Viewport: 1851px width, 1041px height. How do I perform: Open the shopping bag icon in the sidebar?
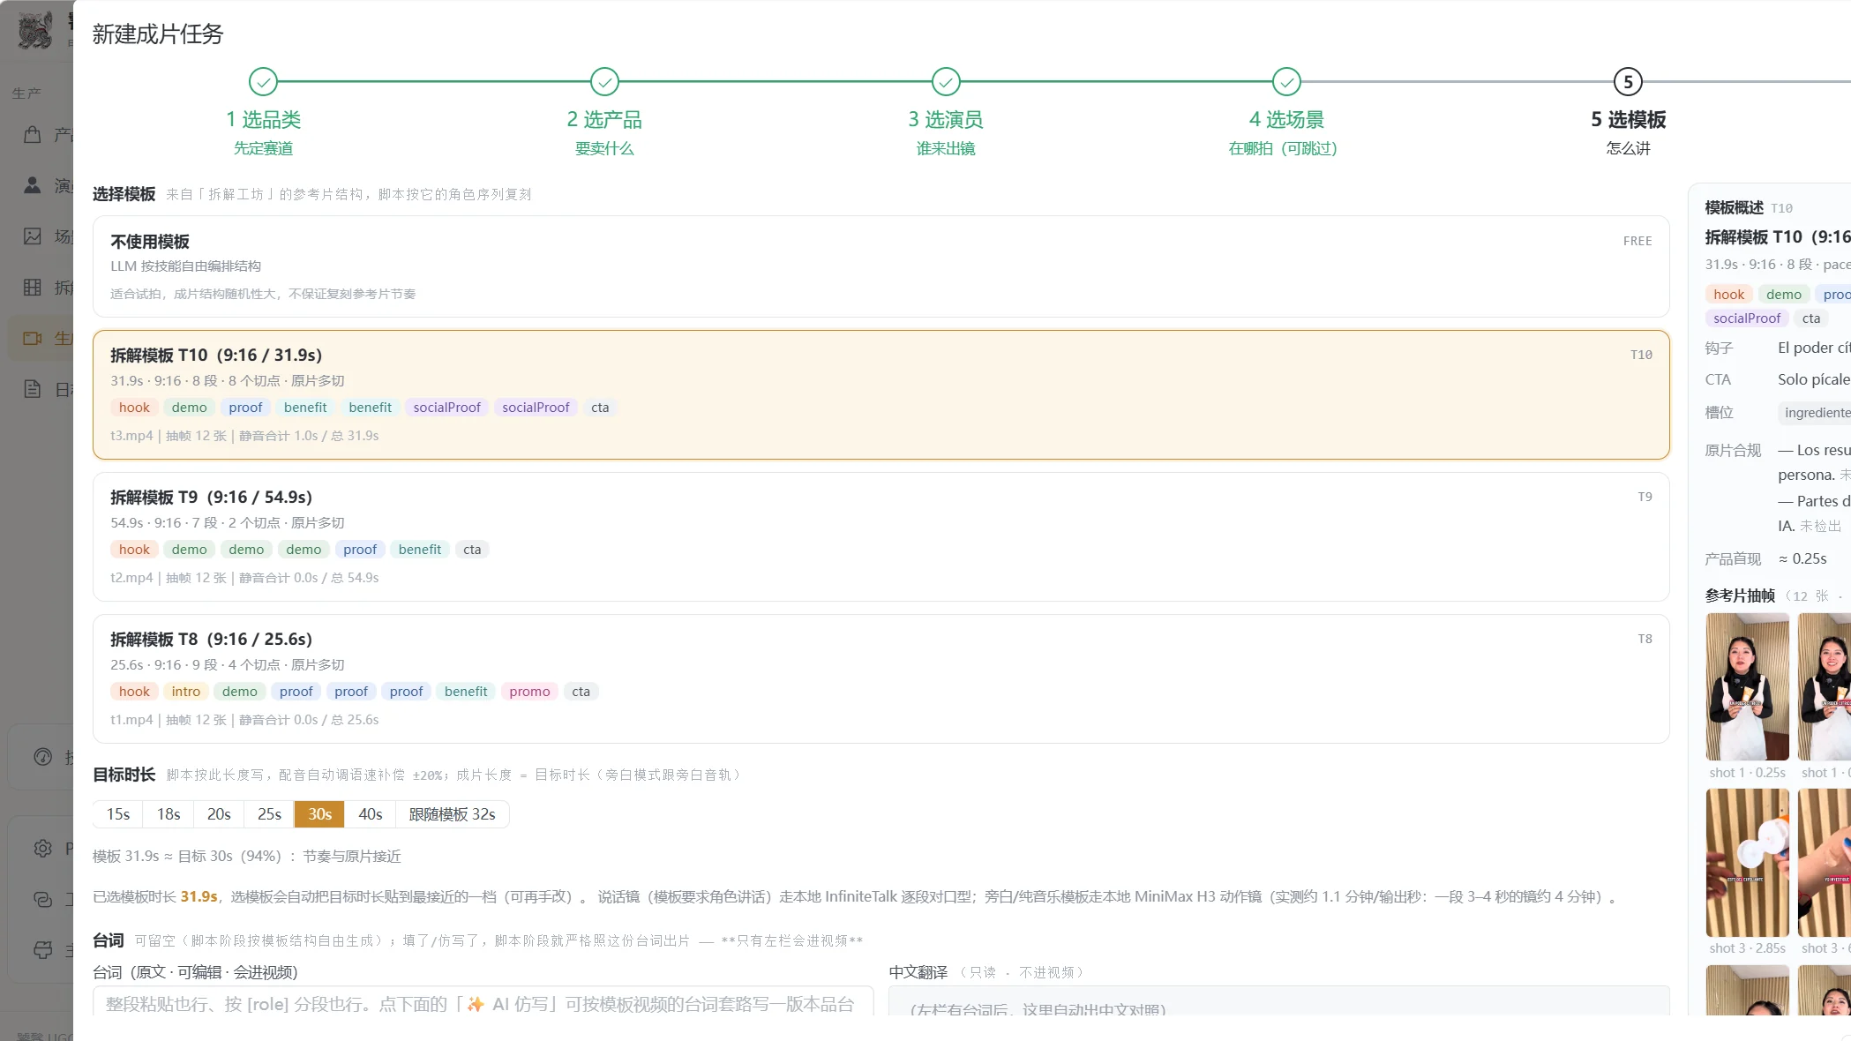(33, 134)
